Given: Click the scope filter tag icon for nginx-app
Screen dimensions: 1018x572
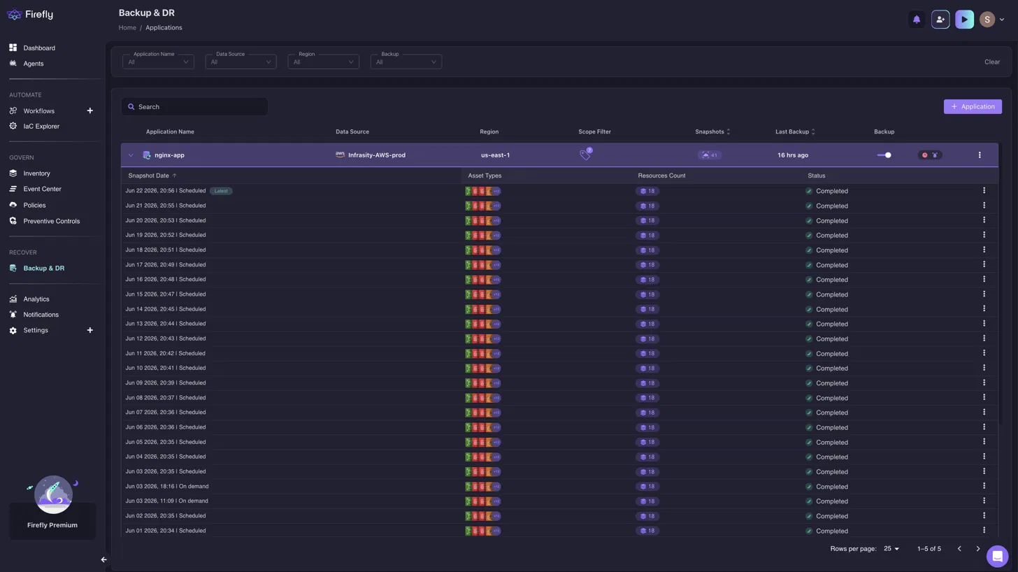Looking at the screenshot, I should click(586, 155).
